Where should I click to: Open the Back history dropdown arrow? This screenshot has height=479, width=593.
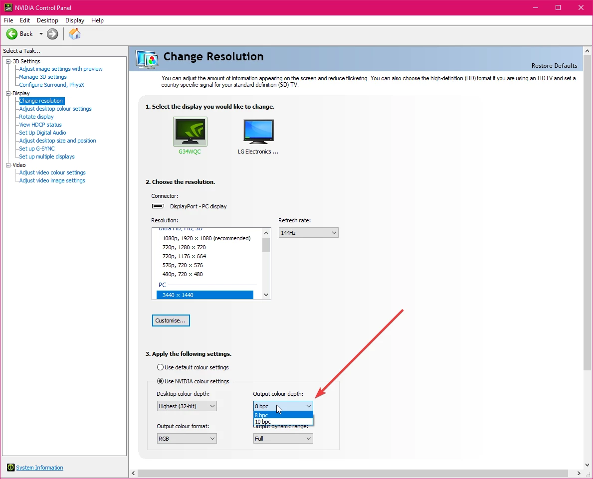[x=41, y=34]
